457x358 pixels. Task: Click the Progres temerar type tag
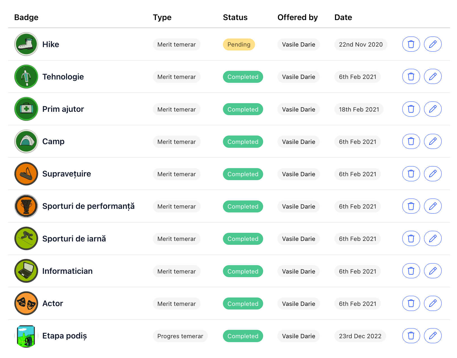tap(180, 336)
